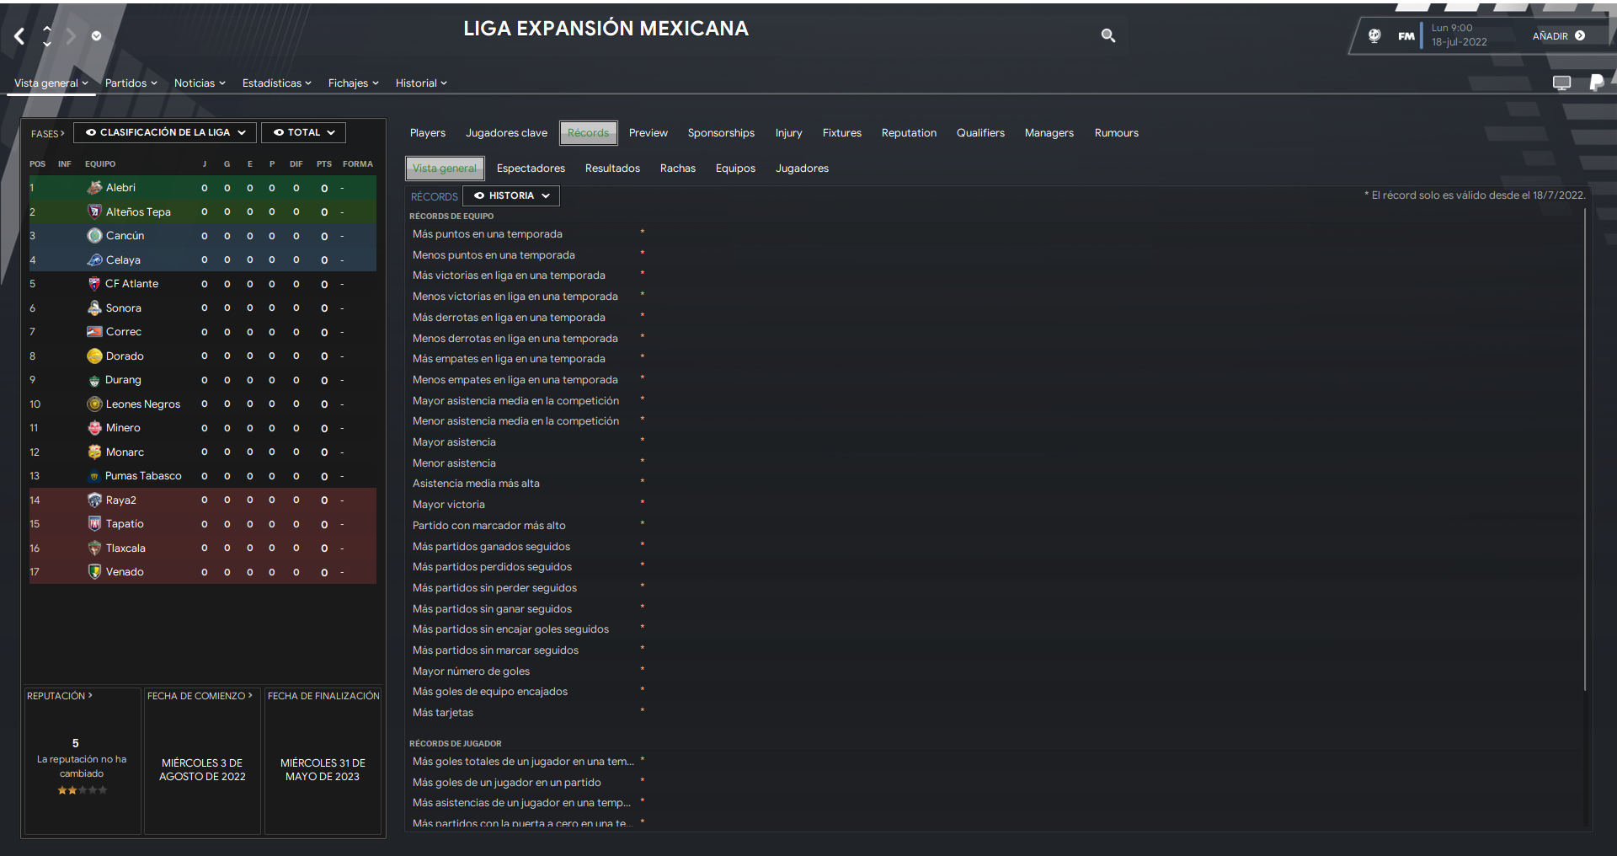Expand the Partidos menu
This screenshot has height=856, width=1617.
(x=131, y=83)
